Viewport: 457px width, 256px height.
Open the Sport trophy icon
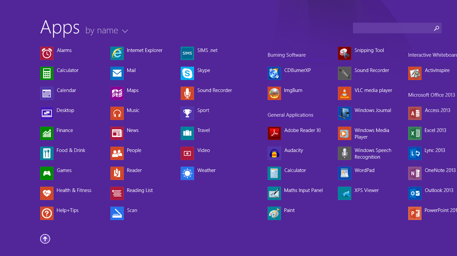coord(187,113)
